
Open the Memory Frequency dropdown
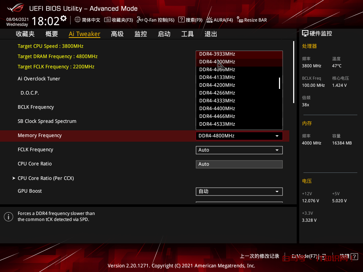pos(239,136)
